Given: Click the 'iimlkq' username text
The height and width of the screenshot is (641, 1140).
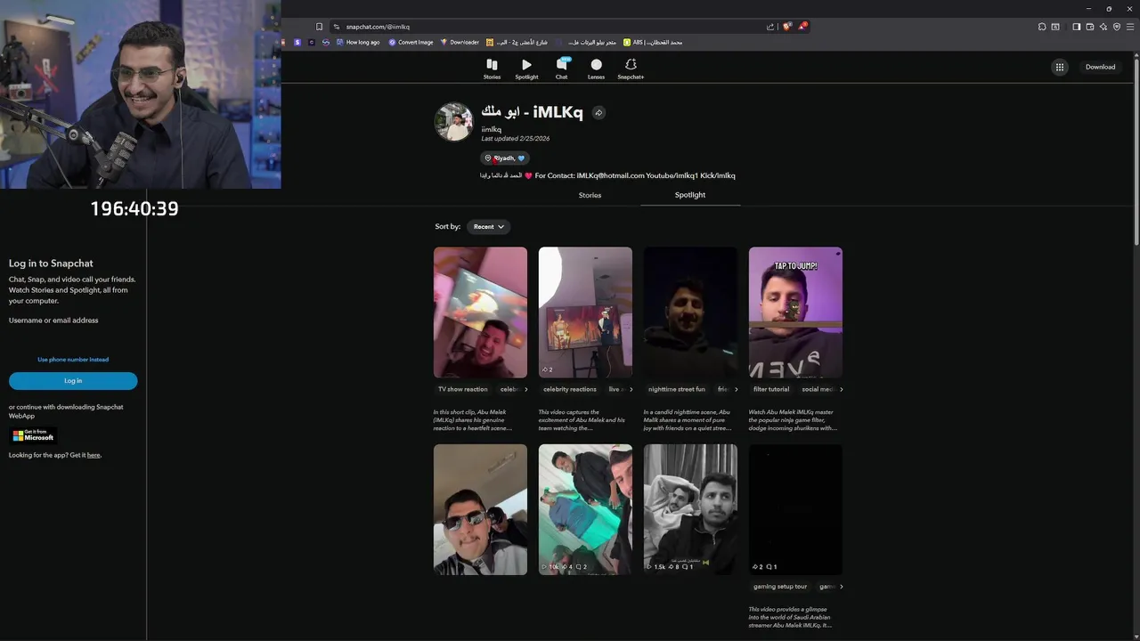Looking at the screenshot, I should (491, 130).
